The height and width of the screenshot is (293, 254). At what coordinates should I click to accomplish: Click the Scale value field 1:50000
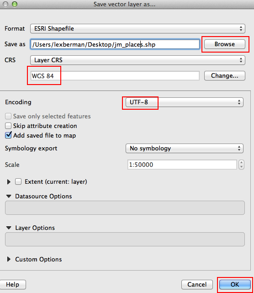[182, 165]
